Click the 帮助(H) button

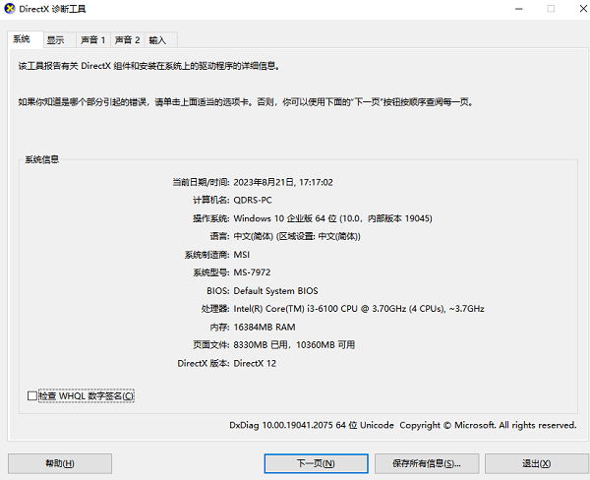[60, 463]
